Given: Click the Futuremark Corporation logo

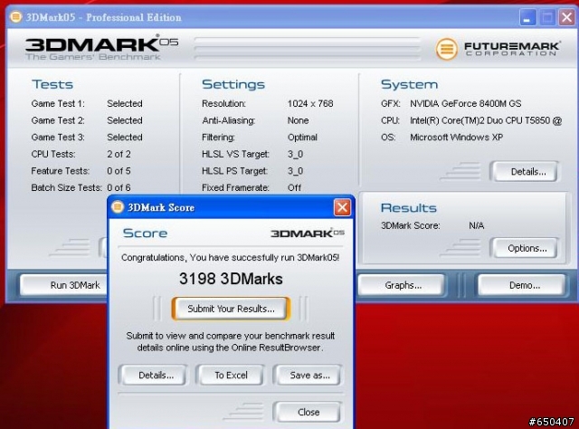Looking at the screenshot, I should tap(498, 49).
